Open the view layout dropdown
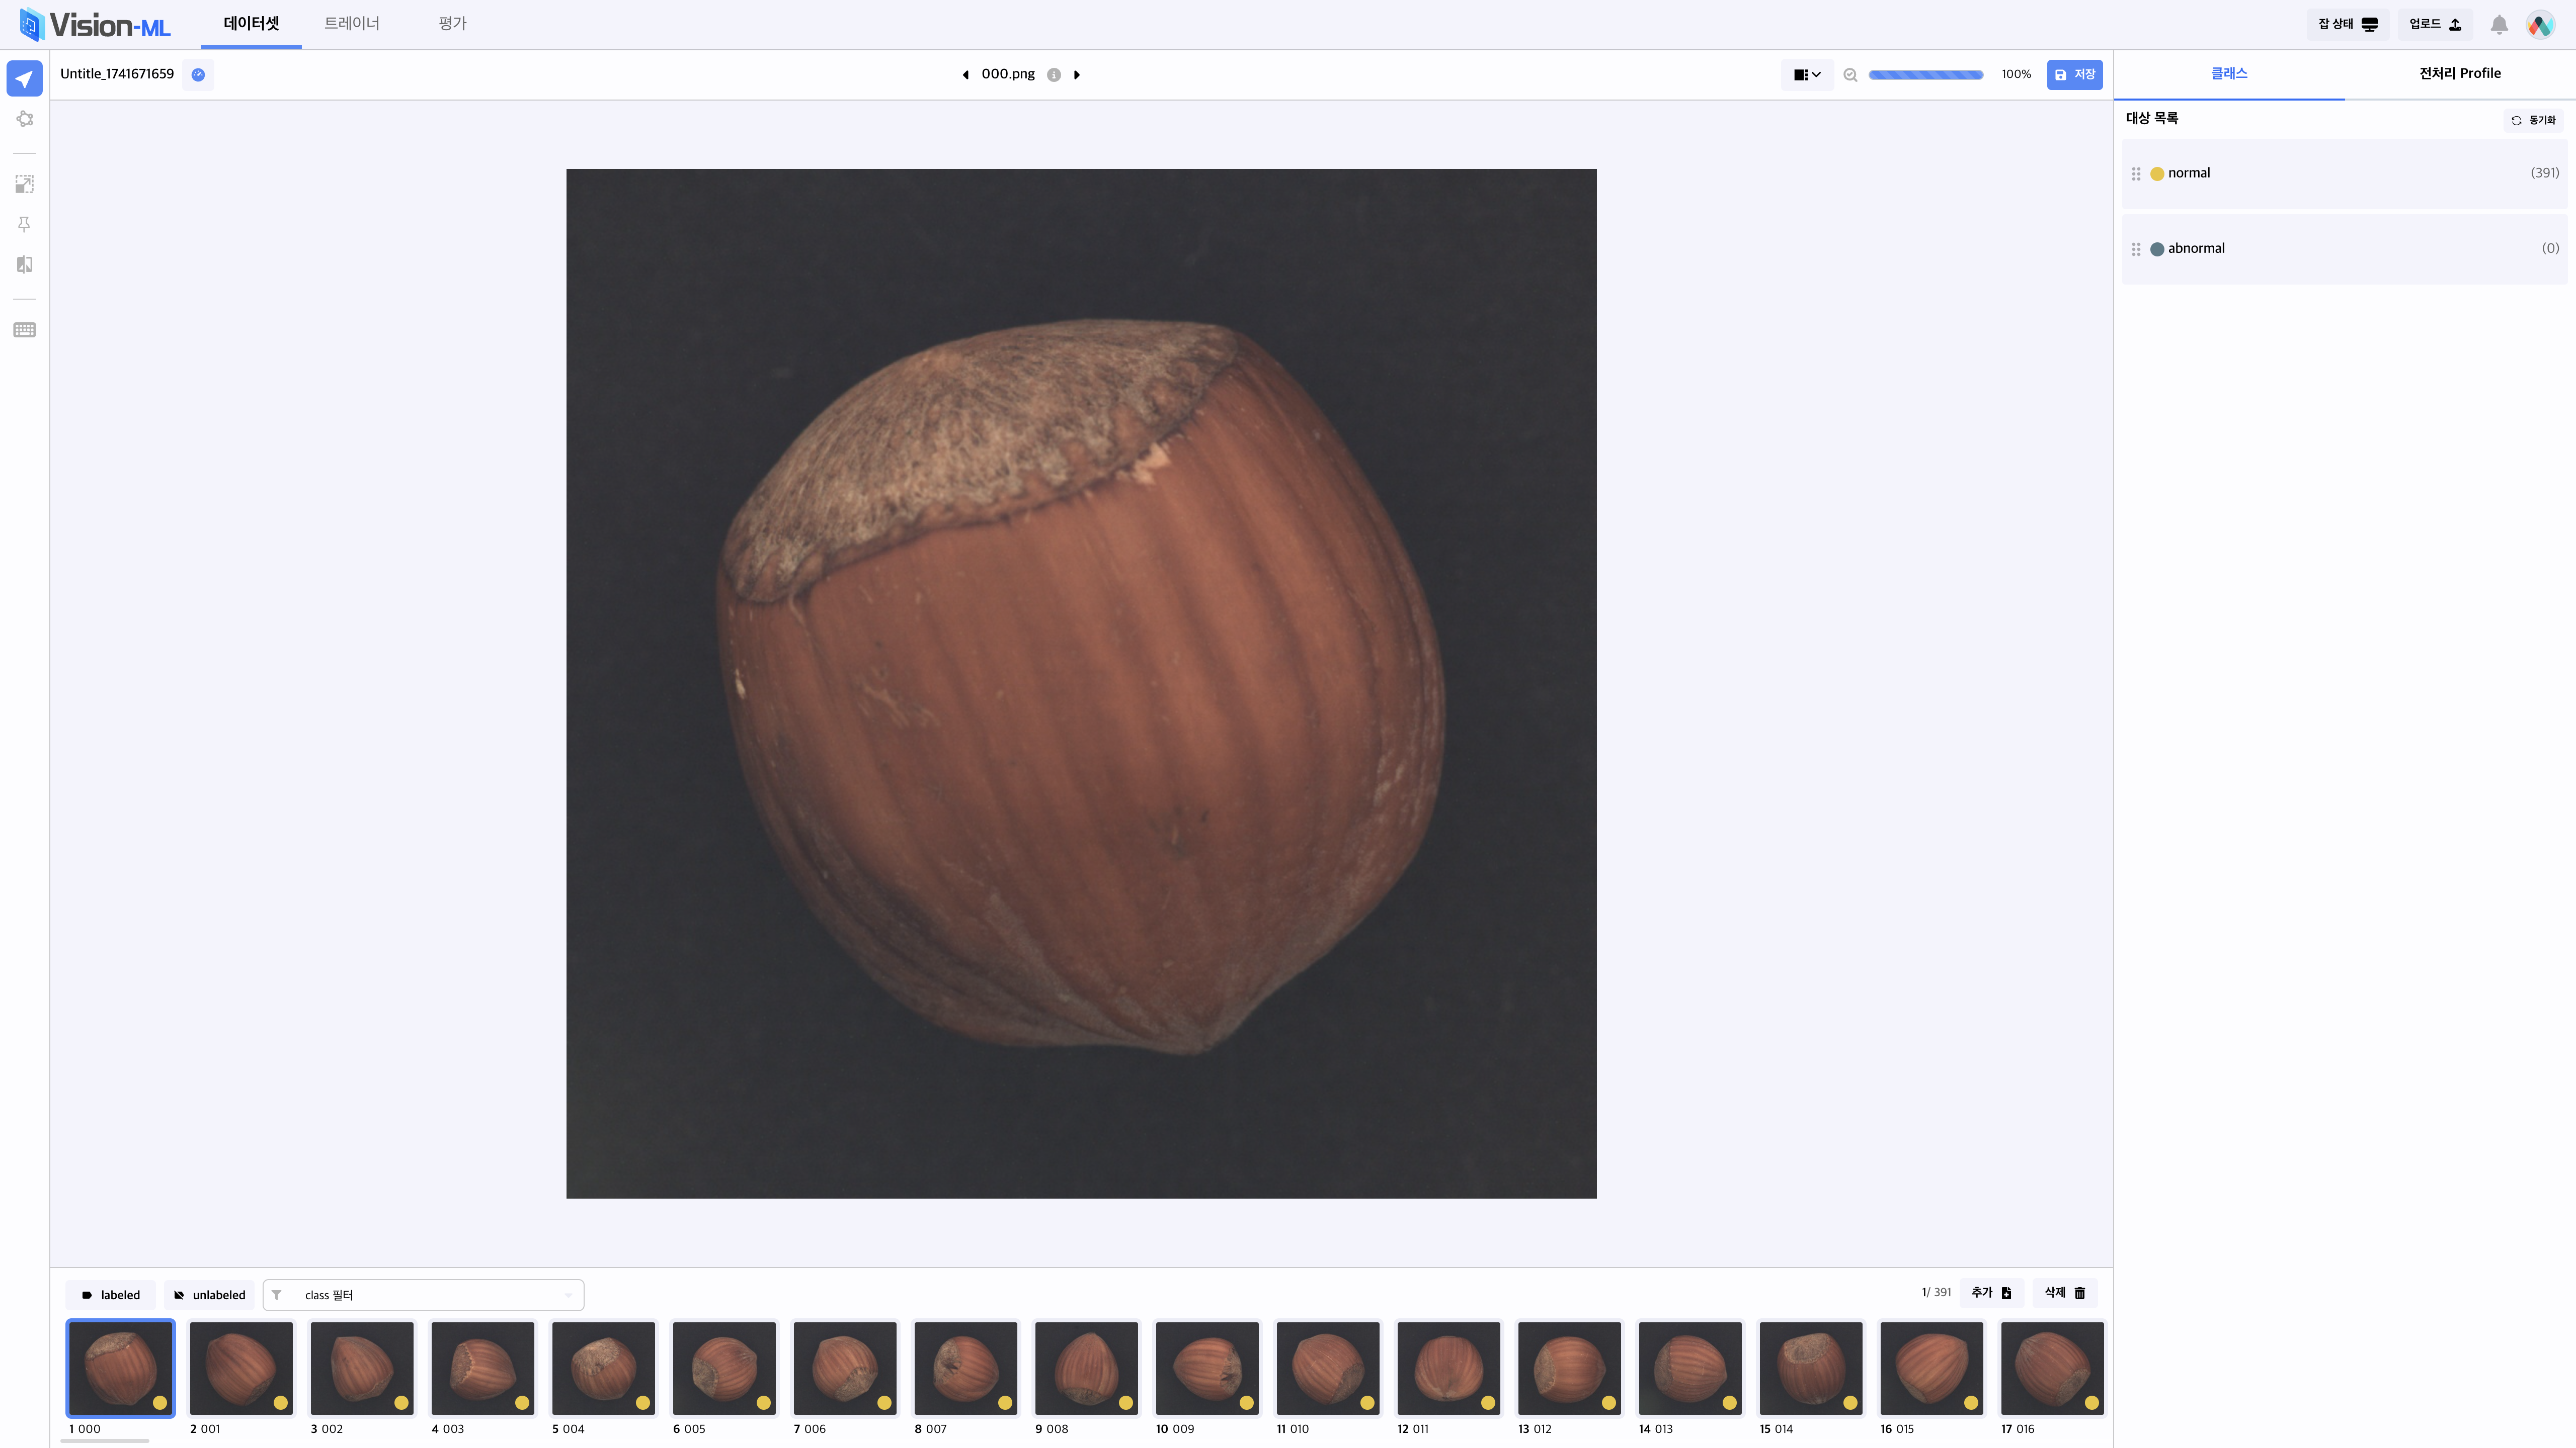The height and width of the screenshot is (1448, 2576). (x=1807, y=75)
